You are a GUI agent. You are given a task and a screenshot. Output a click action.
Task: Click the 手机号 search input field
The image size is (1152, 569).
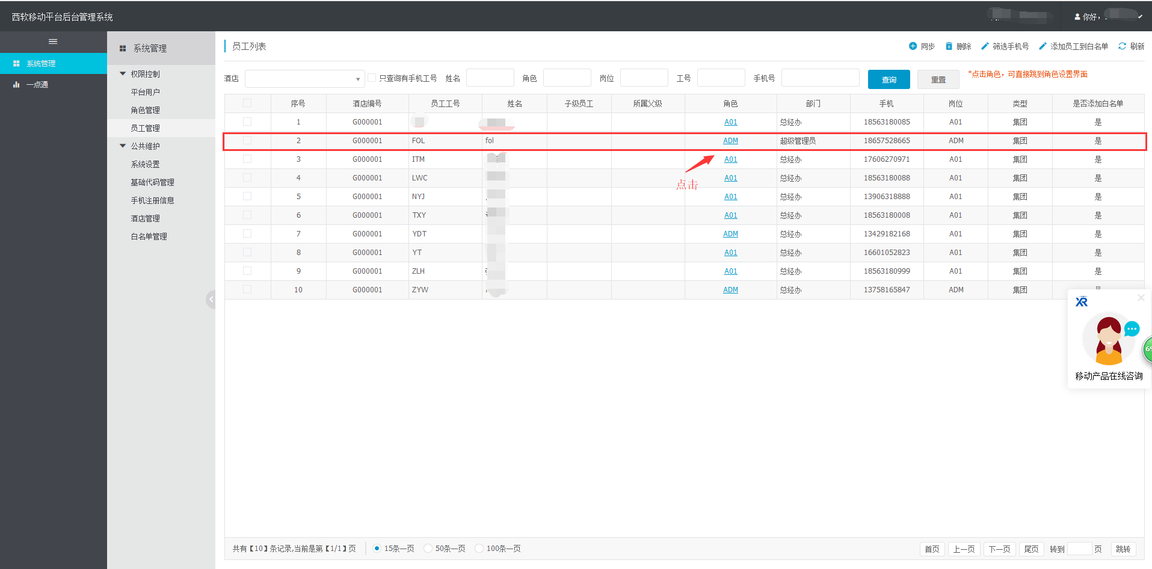pos(820,78)
